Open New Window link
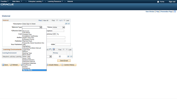The height and width of the screenshot is (99, 177). pos(150,12)
